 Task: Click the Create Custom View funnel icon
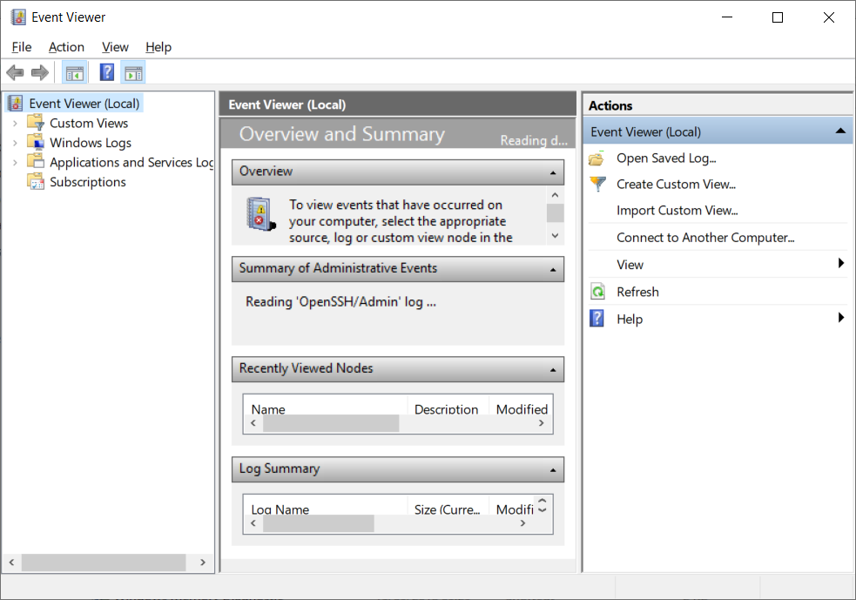(597, 184)
